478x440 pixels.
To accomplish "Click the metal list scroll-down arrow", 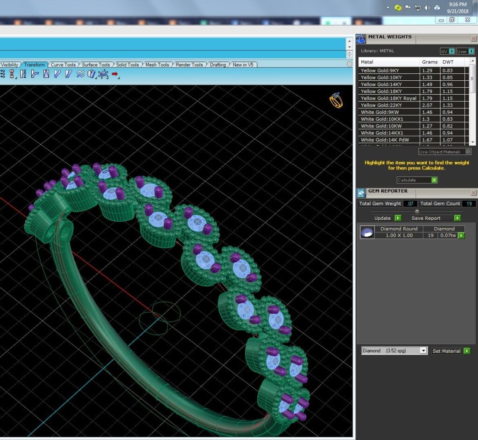I will point(472,142).
